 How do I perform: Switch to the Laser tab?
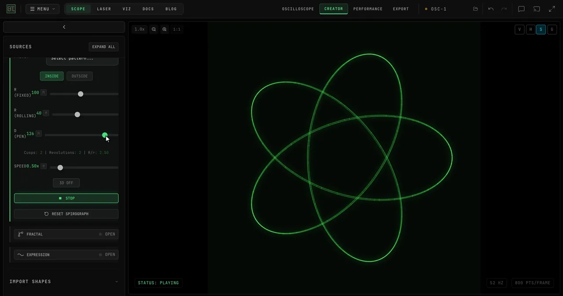pyautogui.click(x=104, y=9)
